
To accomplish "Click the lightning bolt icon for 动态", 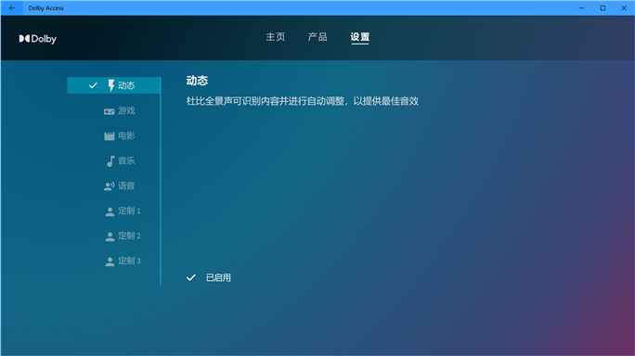I will tap(111, 85).
